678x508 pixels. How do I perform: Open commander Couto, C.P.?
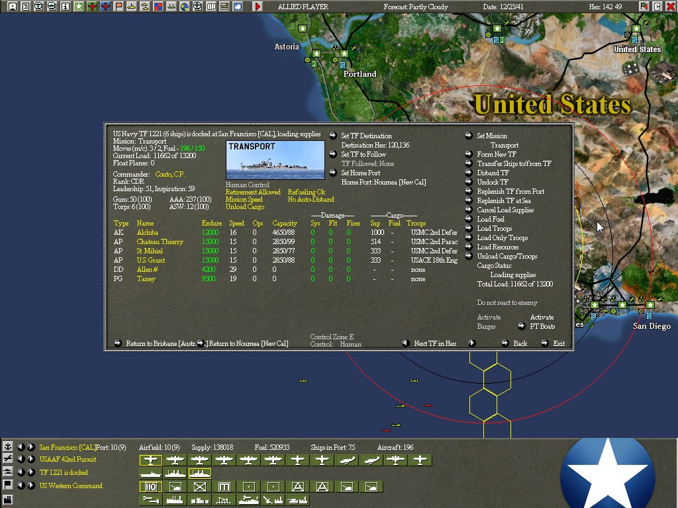click(x=170, y=174)
